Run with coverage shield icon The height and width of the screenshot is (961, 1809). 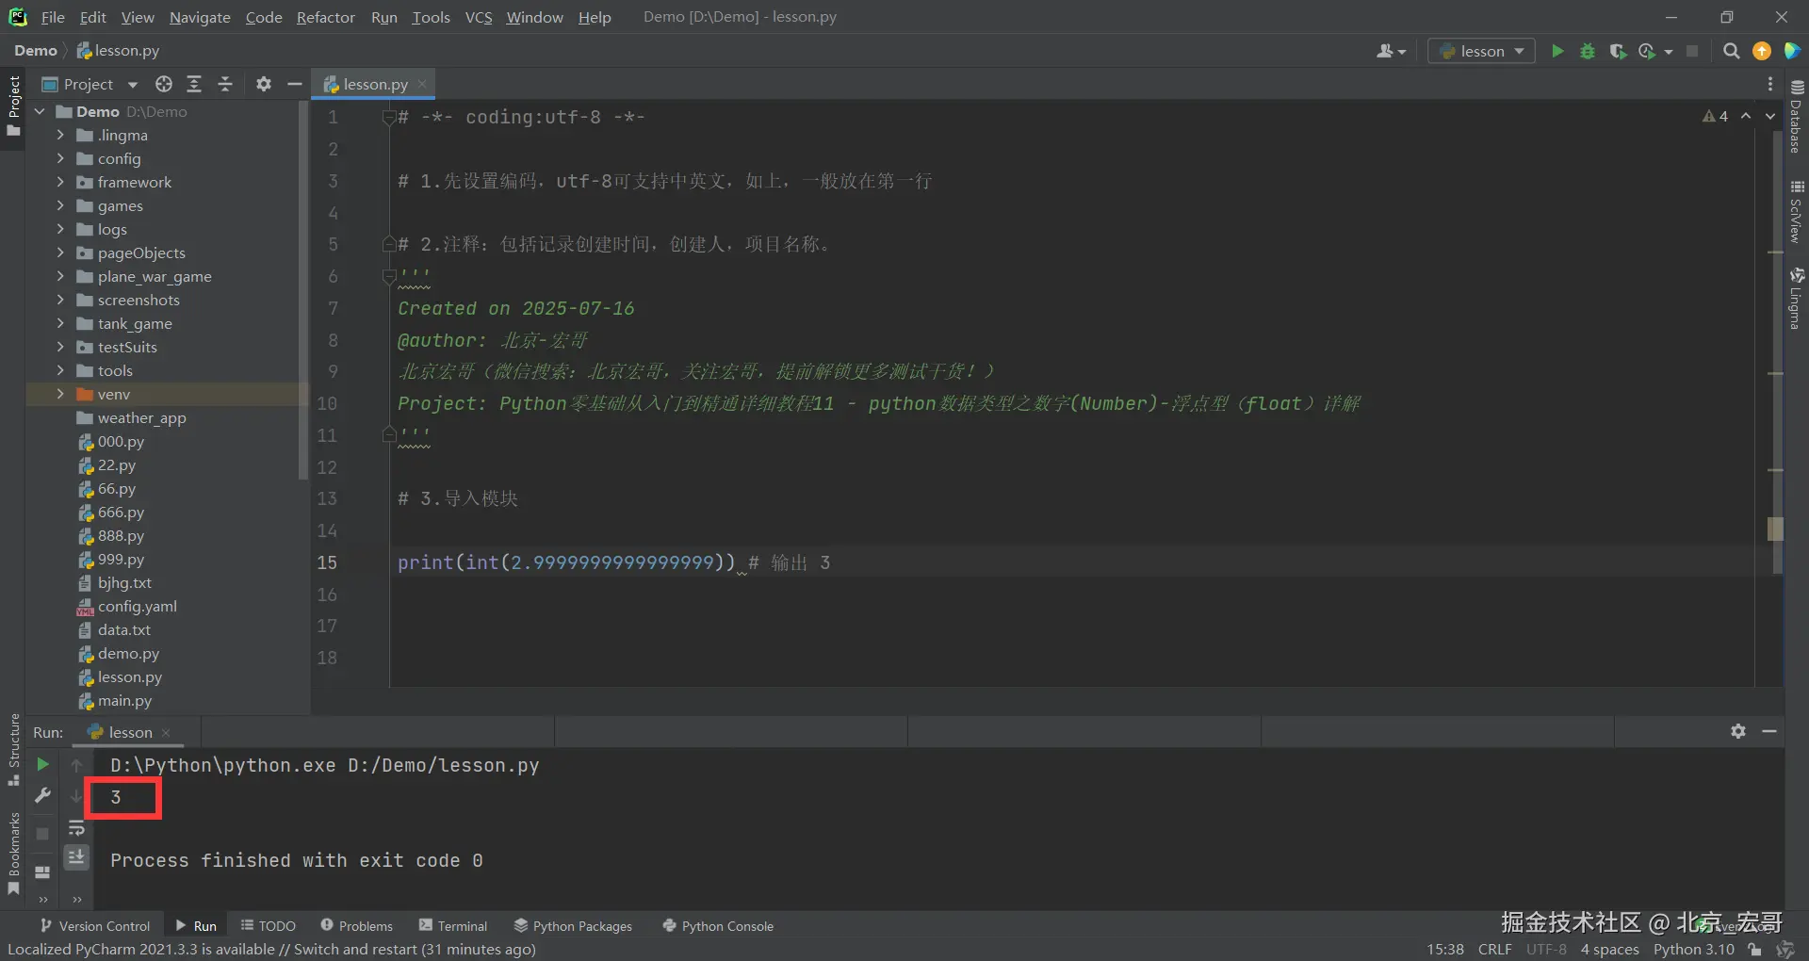(1618, 51)
